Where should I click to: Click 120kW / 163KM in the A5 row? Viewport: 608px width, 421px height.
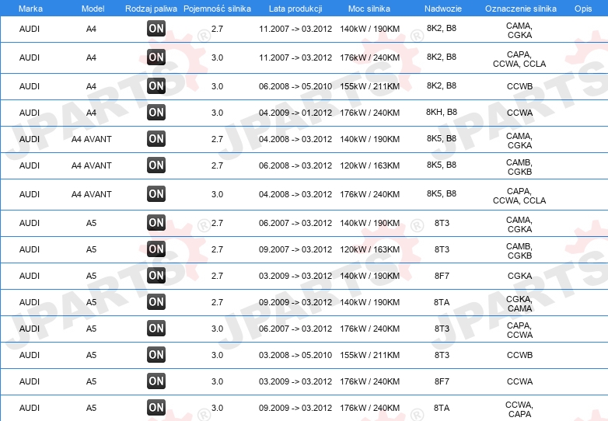point(369,249)
